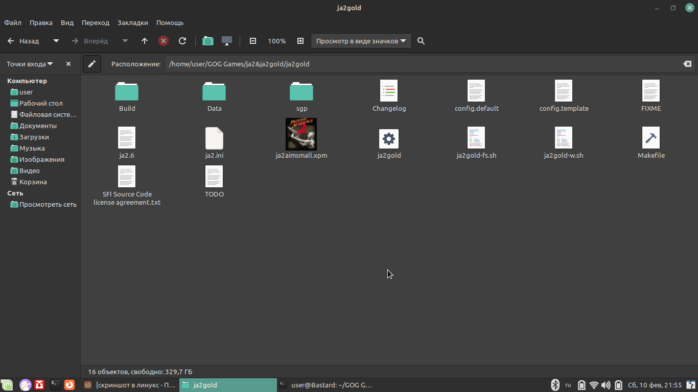Toggle the location edit pencil button
This screenshot has width=698, height=392.
point(92,64)
